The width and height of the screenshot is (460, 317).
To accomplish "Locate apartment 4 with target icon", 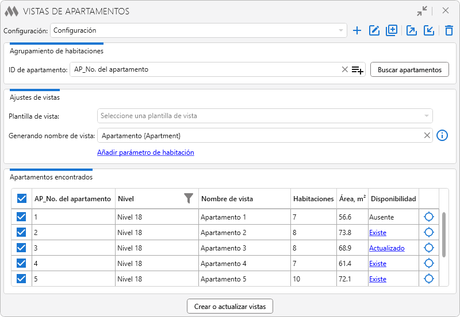I will point(428,263).
